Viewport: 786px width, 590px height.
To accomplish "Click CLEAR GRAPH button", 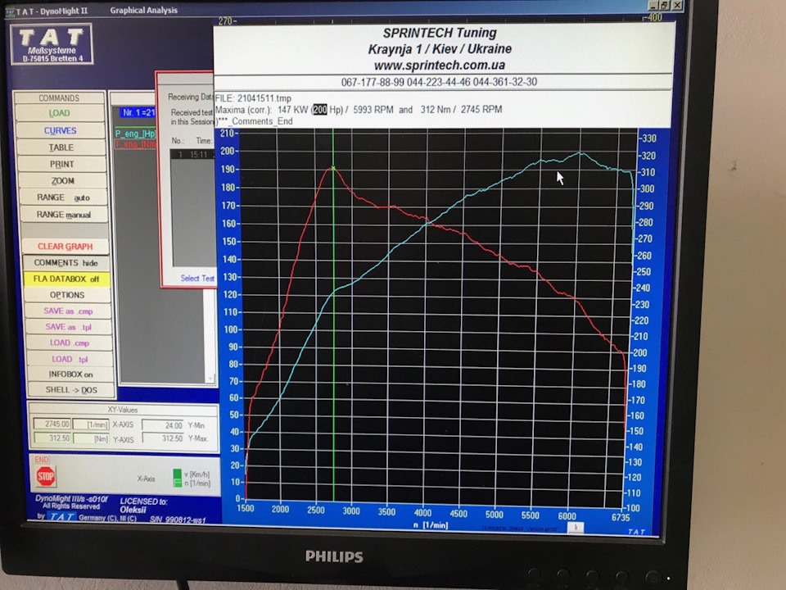I will [65, 247].
